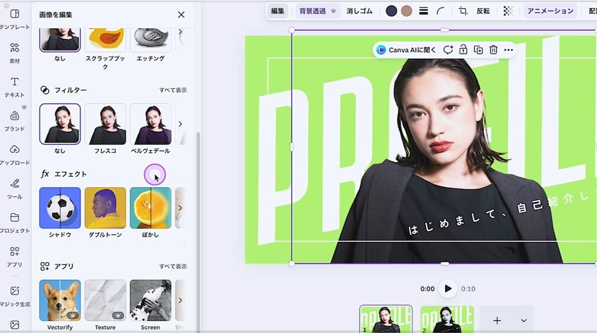Open the ツール tools panel
The image size is (597, 333).
pos(14,188)
